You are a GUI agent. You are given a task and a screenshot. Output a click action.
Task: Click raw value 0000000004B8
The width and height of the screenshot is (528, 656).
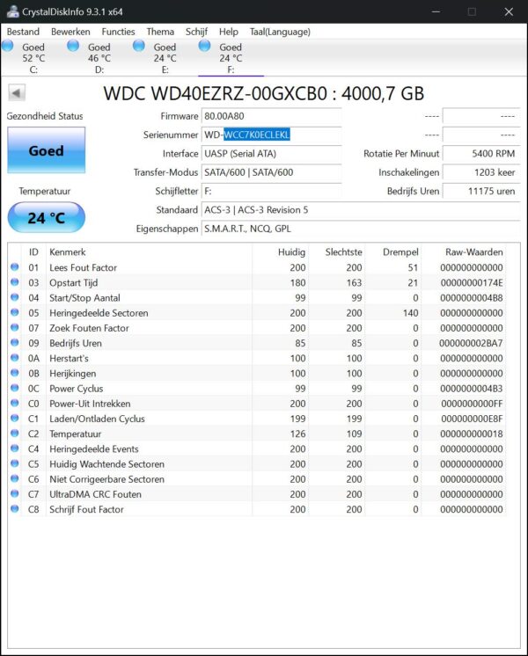(472, 297)
